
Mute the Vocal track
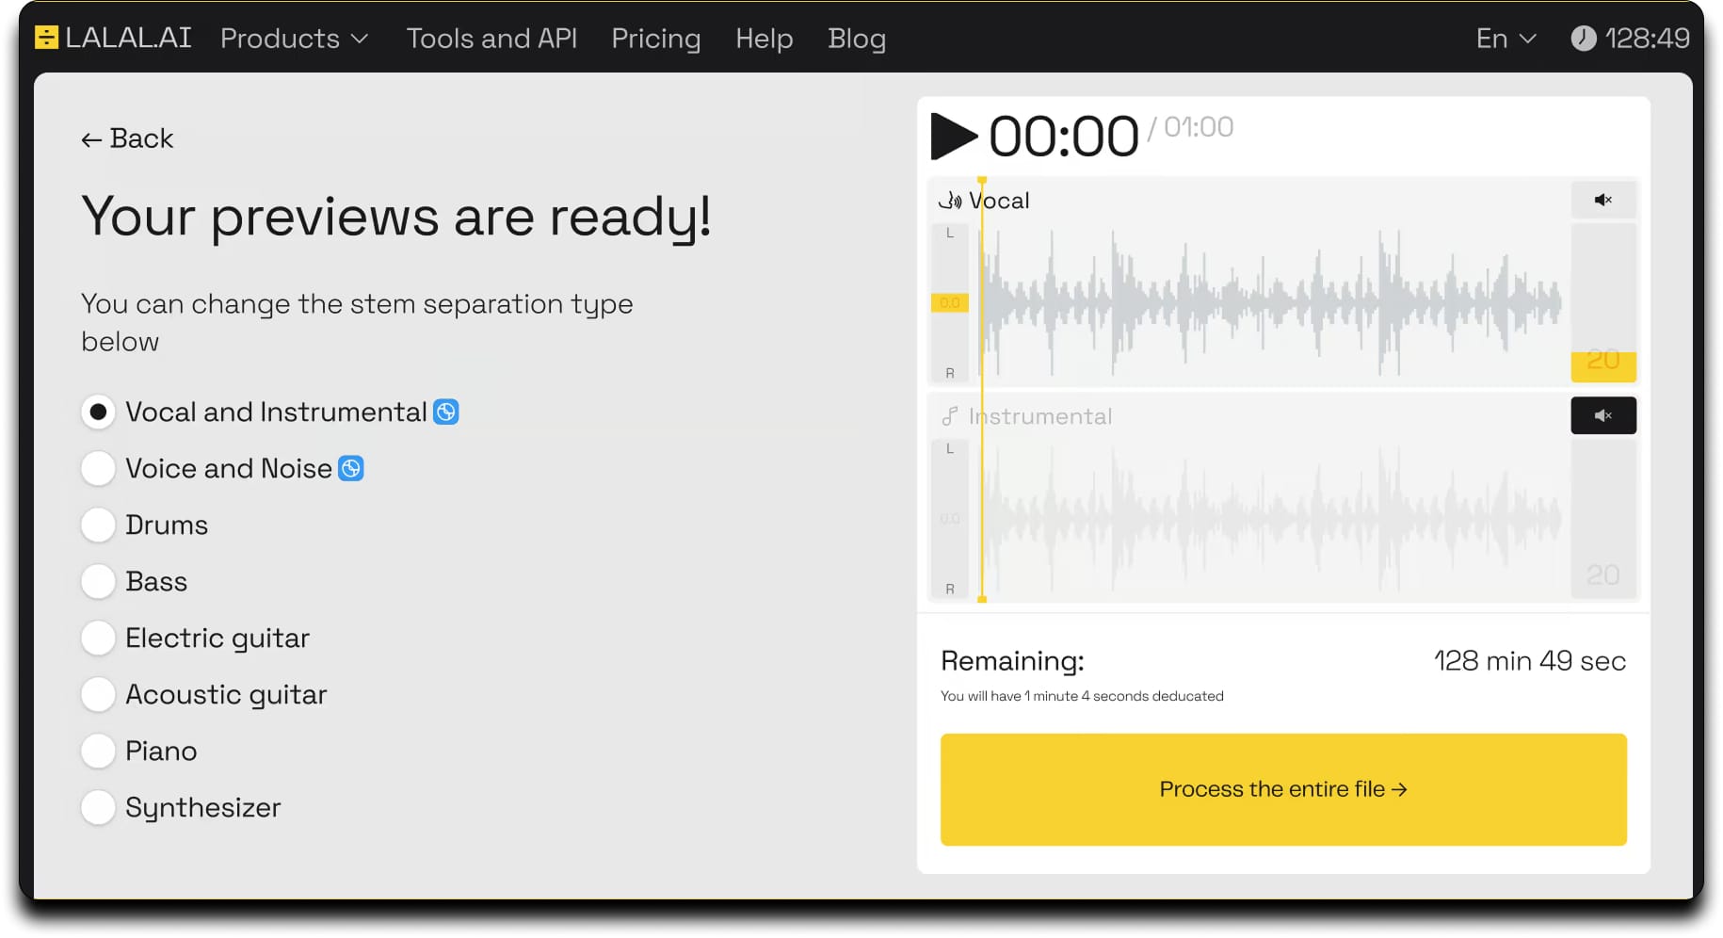pos(1602,200)
